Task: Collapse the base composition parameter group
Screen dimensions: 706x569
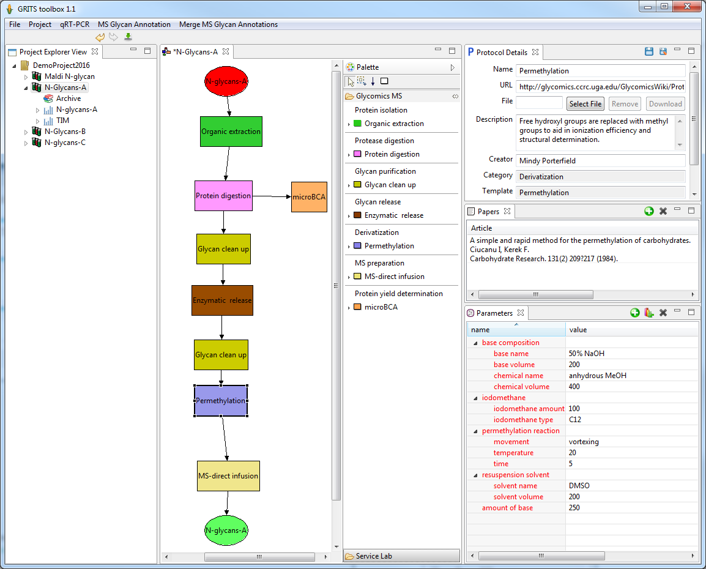Action: tap(475, 343)
